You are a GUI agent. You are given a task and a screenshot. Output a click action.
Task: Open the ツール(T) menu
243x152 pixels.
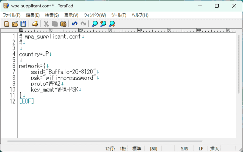[119, 15]
